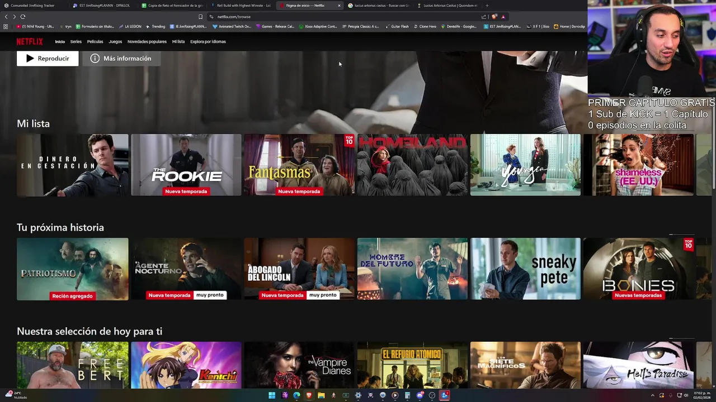Select the Bones thumbnail
Screen dimensions: 716x402
pos(638,269)
